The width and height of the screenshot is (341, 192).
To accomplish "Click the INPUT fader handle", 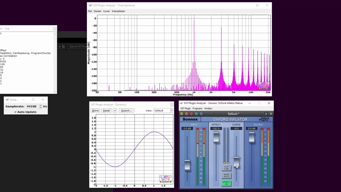I will 187,165.
